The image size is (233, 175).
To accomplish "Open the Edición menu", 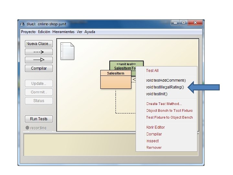I will (44, 32).
